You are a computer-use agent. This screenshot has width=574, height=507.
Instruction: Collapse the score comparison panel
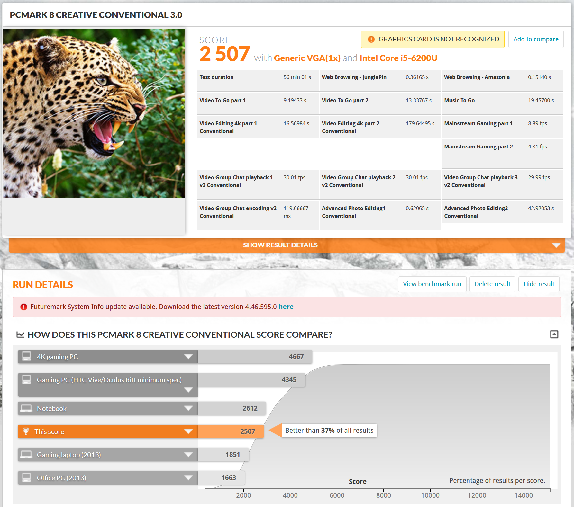pyautogui.click(x=554, y=334)
